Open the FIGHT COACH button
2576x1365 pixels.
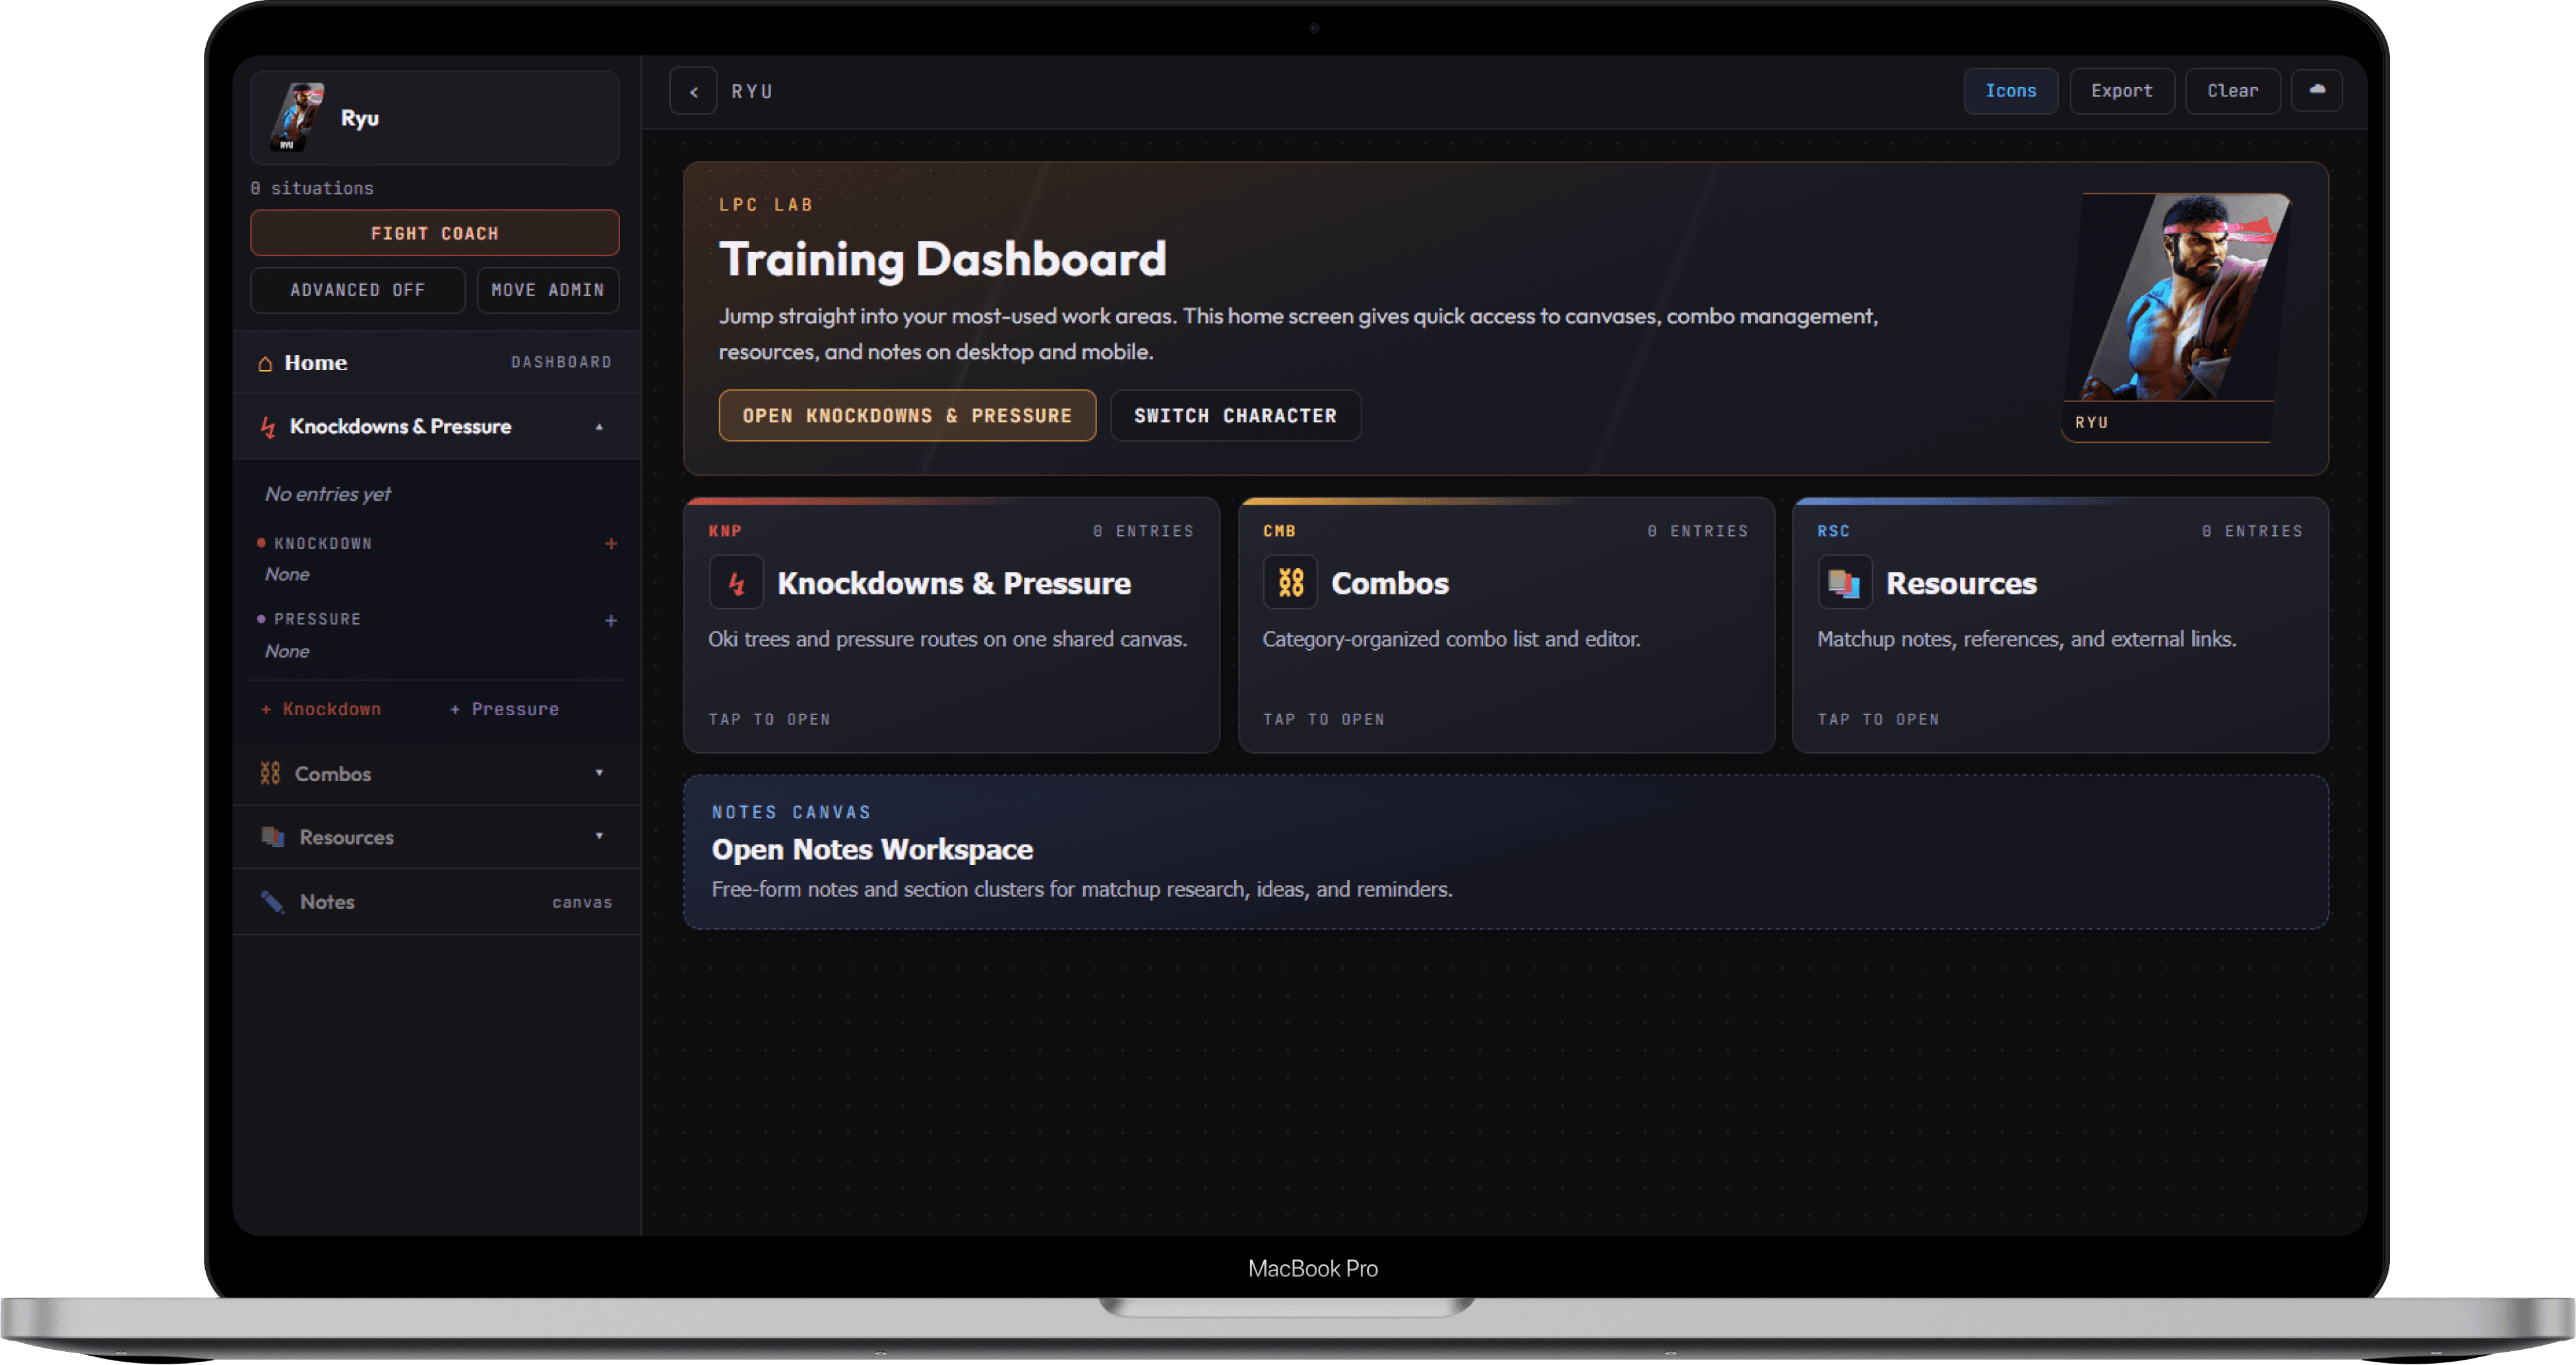[x=434, y=233]
